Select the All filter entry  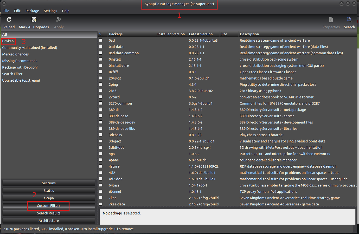point(49,35)
